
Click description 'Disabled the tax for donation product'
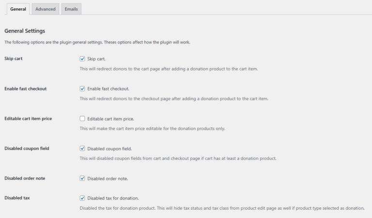[222, 208]
